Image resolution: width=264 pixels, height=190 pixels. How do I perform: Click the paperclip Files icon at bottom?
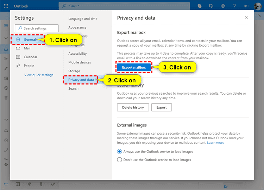pos(41,184)
